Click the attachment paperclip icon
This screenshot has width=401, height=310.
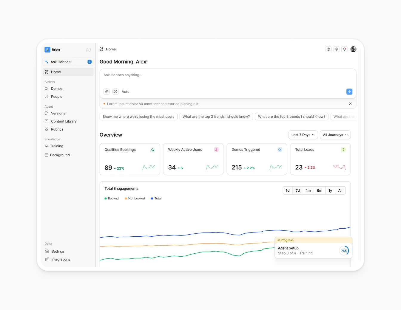coord(107,92)
